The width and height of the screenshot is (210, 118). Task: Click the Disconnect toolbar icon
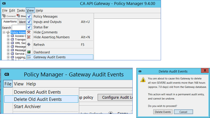18,16
